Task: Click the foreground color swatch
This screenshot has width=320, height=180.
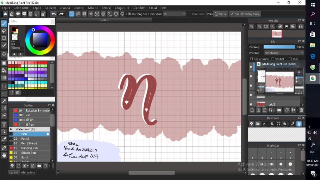Action: coord(14,29)
